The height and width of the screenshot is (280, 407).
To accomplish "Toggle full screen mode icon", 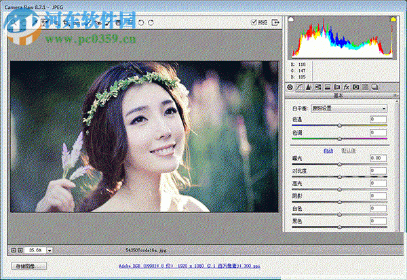I will (275, 22).
